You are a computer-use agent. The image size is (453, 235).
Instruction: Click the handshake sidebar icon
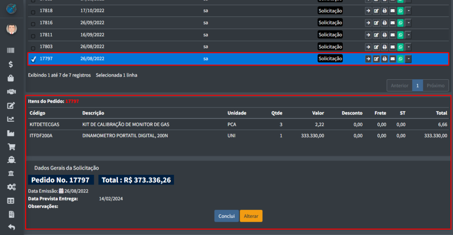[x=12, y=92]
